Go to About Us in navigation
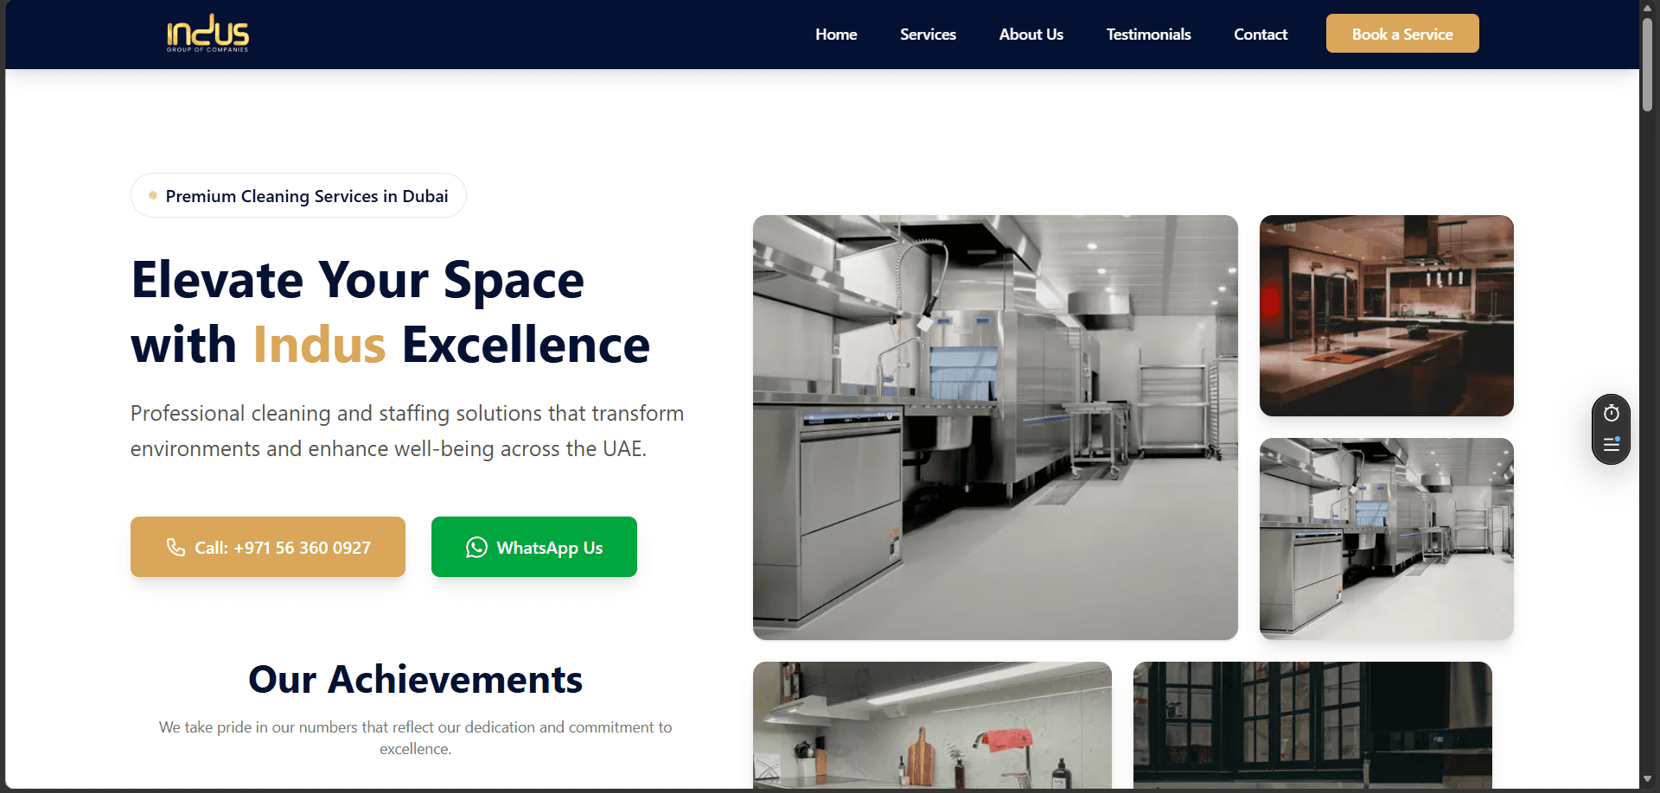The height and width of the screenshot is (793, 1660). [x=1031, y=35]
